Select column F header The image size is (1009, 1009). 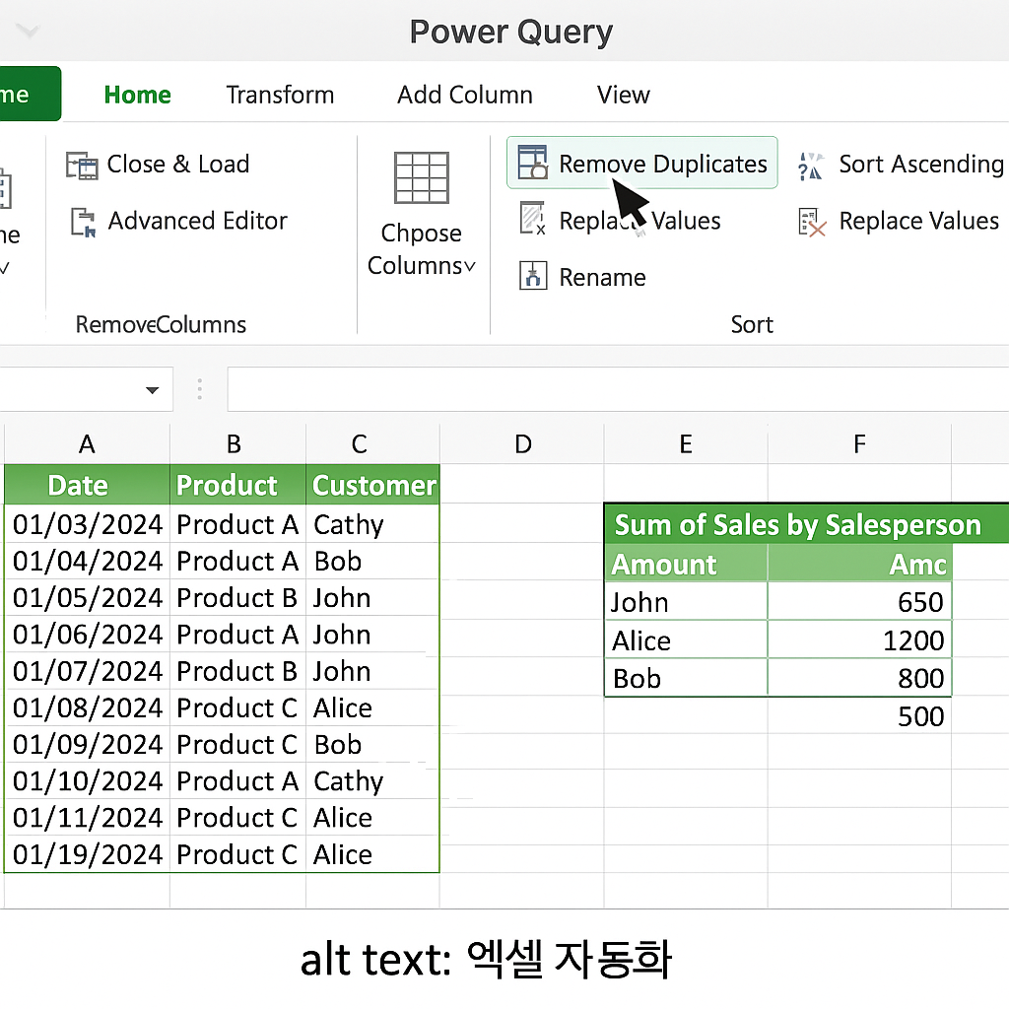click(x=859, y=444)
